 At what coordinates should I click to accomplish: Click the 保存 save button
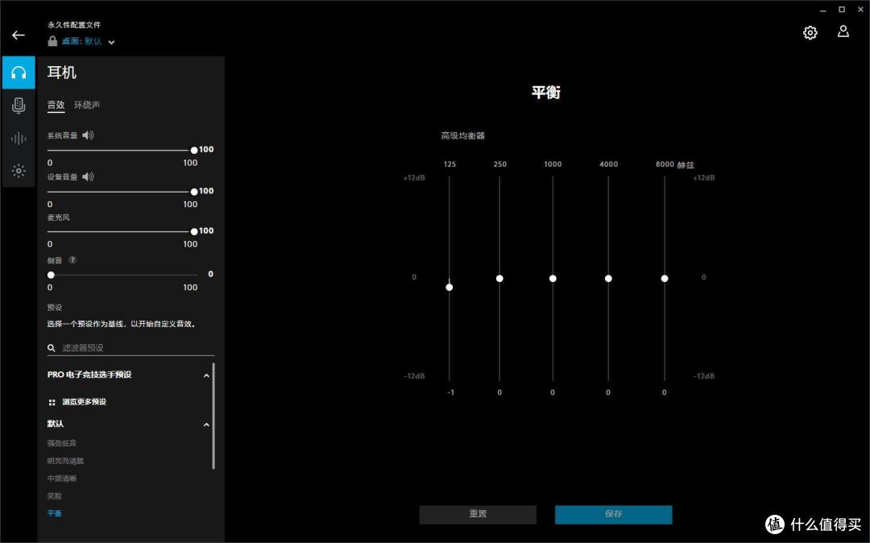[x=613, y=514]
